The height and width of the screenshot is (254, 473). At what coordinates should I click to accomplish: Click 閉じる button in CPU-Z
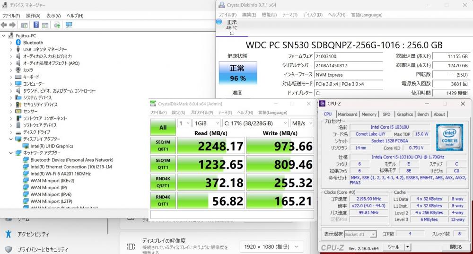click(x=456, y=247)
